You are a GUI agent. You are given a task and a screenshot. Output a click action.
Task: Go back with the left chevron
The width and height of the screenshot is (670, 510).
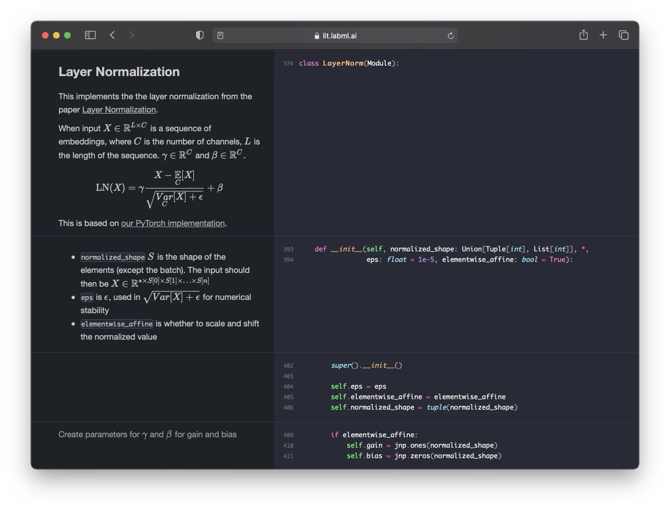point(112,35)
